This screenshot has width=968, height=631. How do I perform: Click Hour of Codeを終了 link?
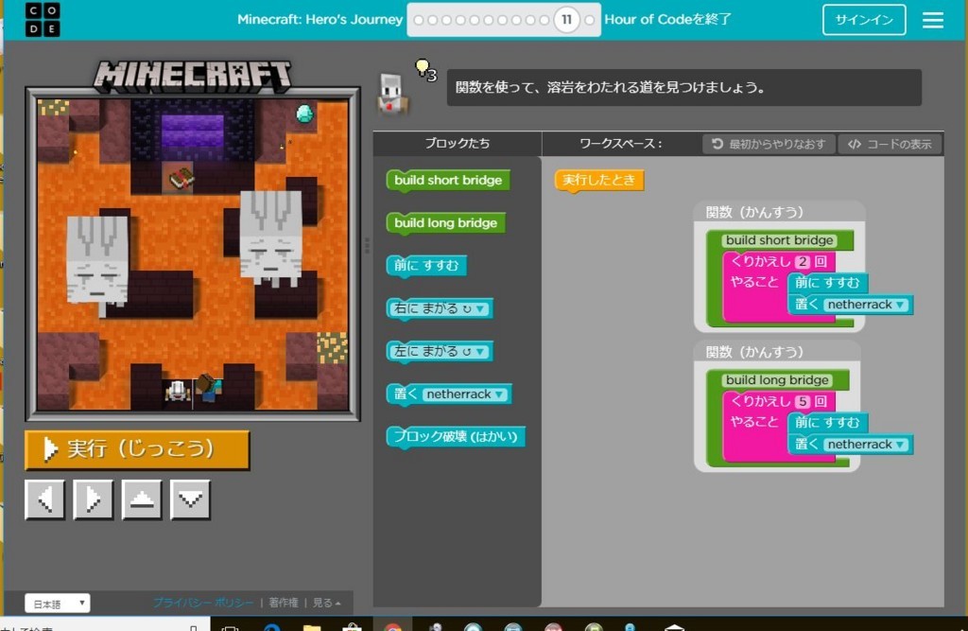pos(668,19)
